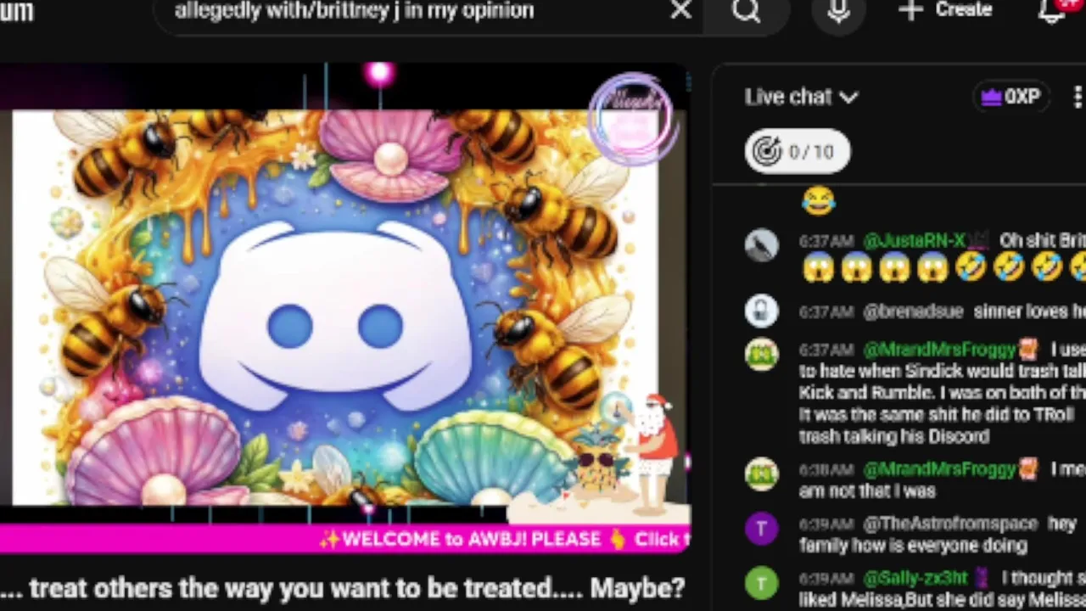
Task: Open the live chat three-dot options menu
Action: point(1077,97)
